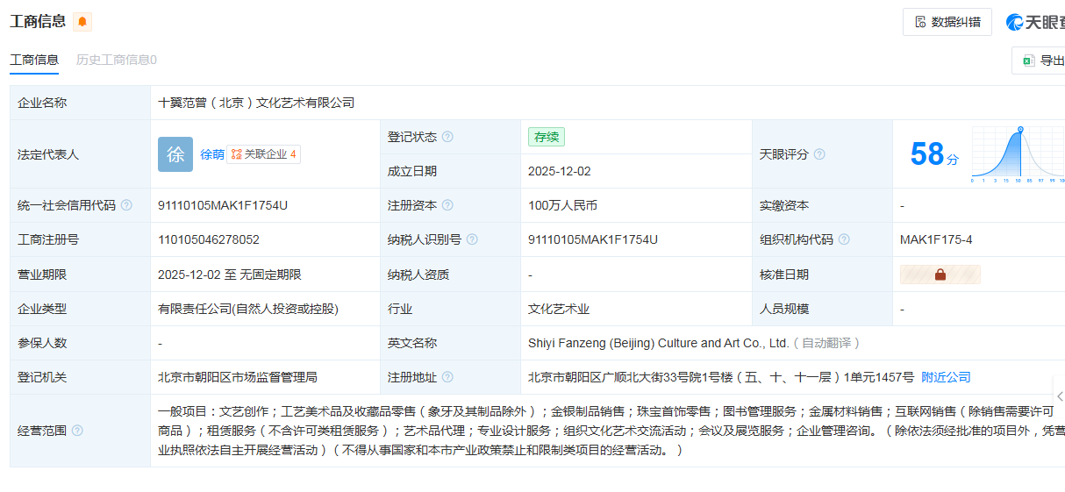The width and height of the screenshot is (1065, 492).
Task: Click the 工商信息 section heading
Action: 38,21
